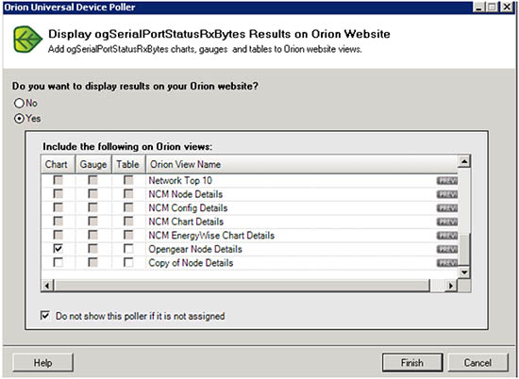The width and height of the screenshot is (519, 379).
Task: Open preview for NCM Chart Details view
Action: (x=447, y=222)
